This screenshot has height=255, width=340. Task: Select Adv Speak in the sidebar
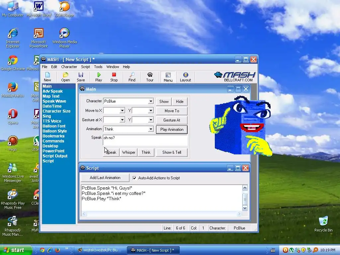tap(52, 91)
